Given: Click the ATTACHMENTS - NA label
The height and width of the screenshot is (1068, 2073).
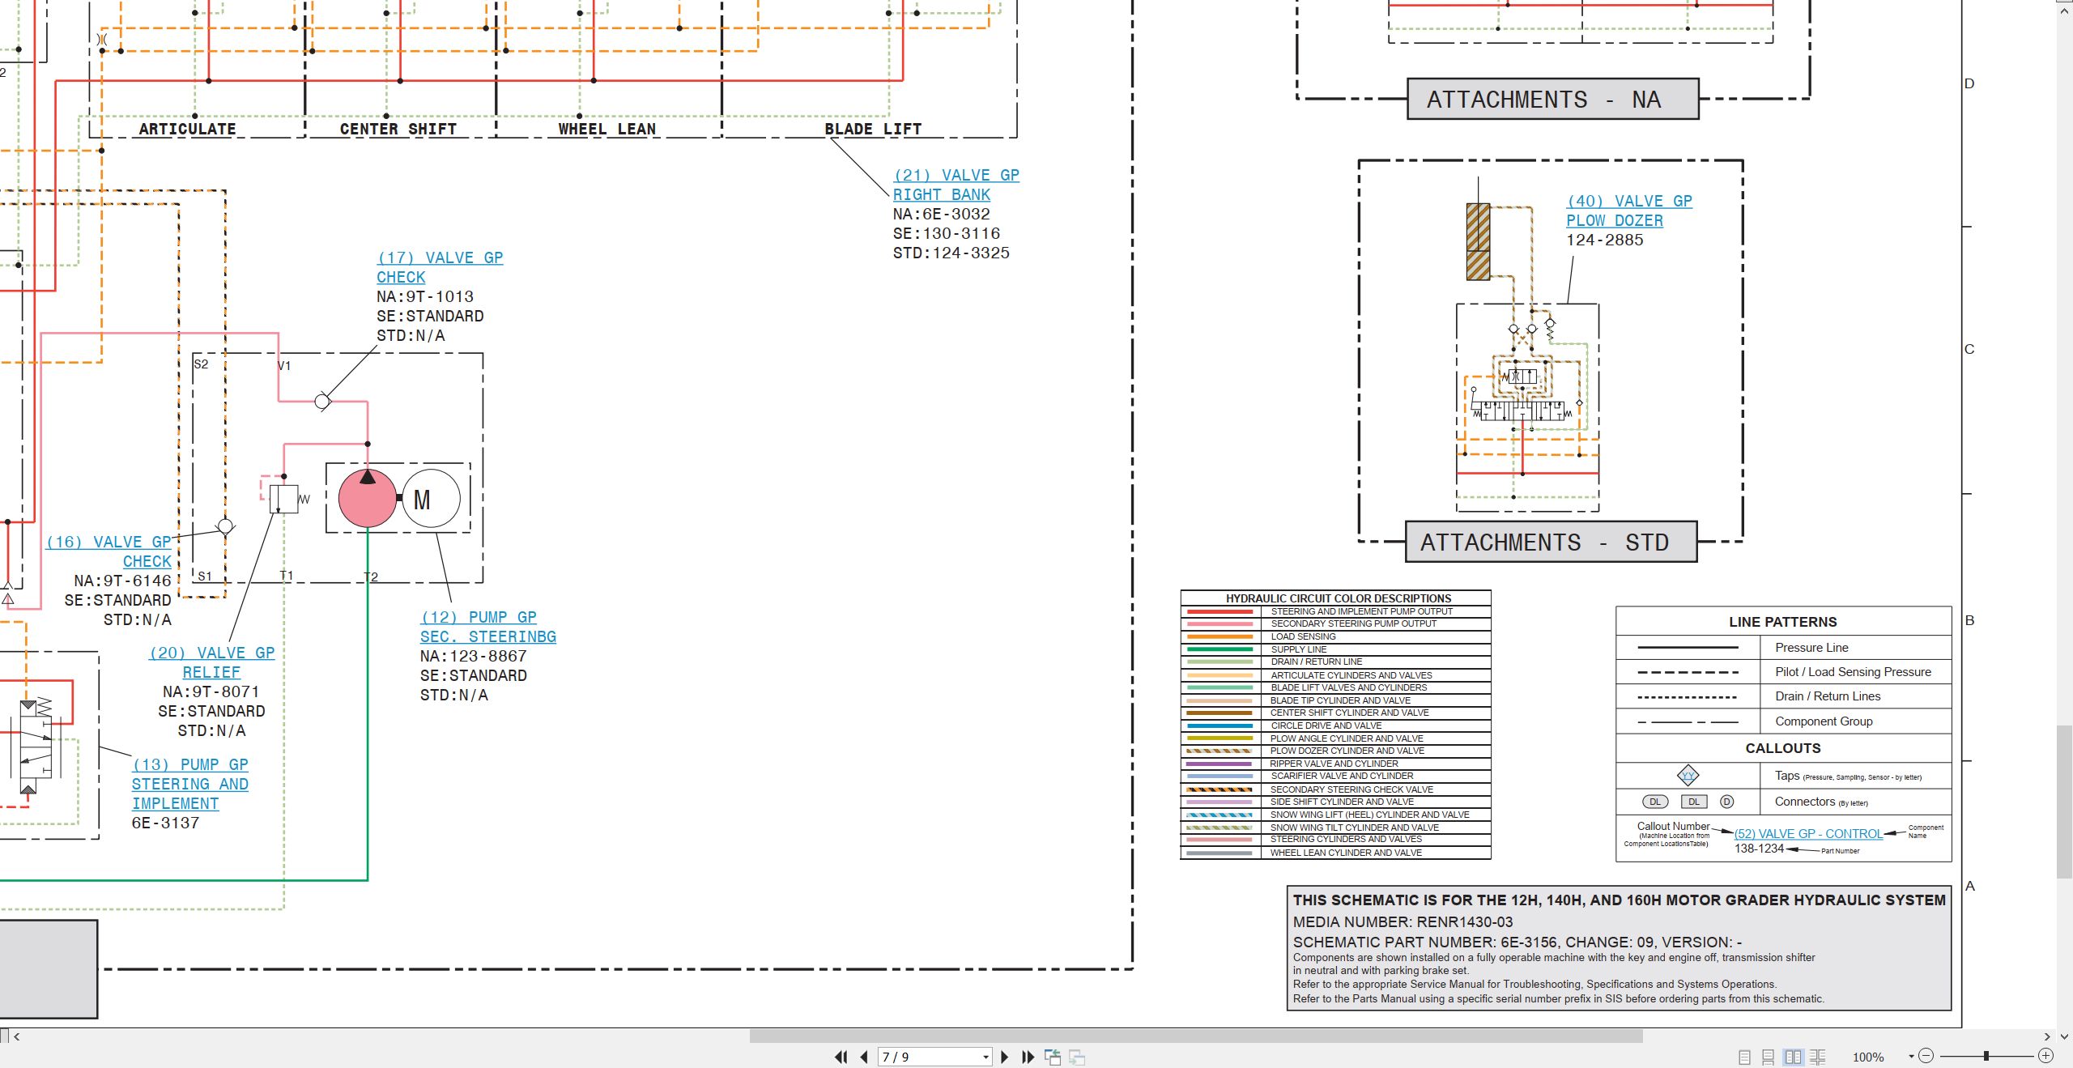Looking at the screenshot, I should [1552, 100].
